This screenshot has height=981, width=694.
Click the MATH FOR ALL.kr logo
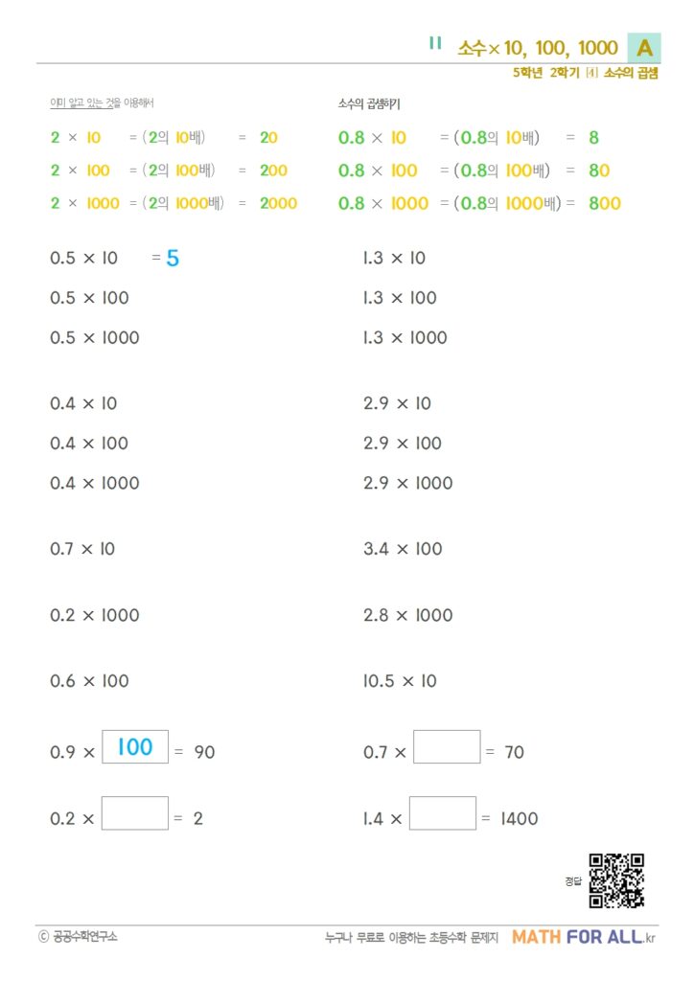click(x=584, y=937)
